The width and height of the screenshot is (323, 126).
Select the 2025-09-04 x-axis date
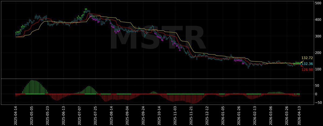[x=127, y=115]
